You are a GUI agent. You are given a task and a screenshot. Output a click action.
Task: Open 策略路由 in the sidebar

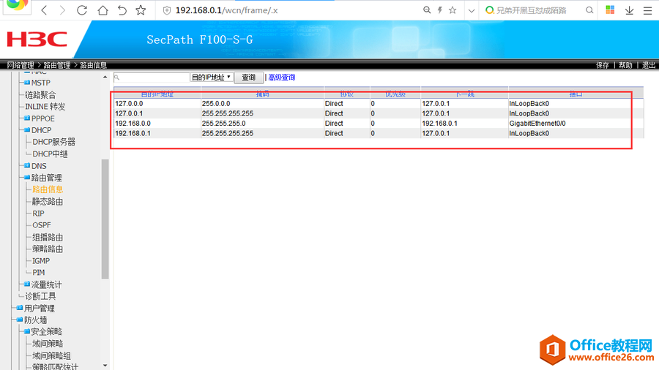[x=48, y=249]
